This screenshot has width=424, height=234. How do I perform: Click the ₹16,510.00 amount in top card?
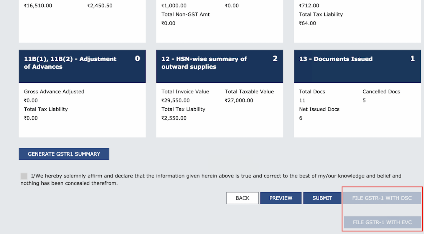click(38, 6)
